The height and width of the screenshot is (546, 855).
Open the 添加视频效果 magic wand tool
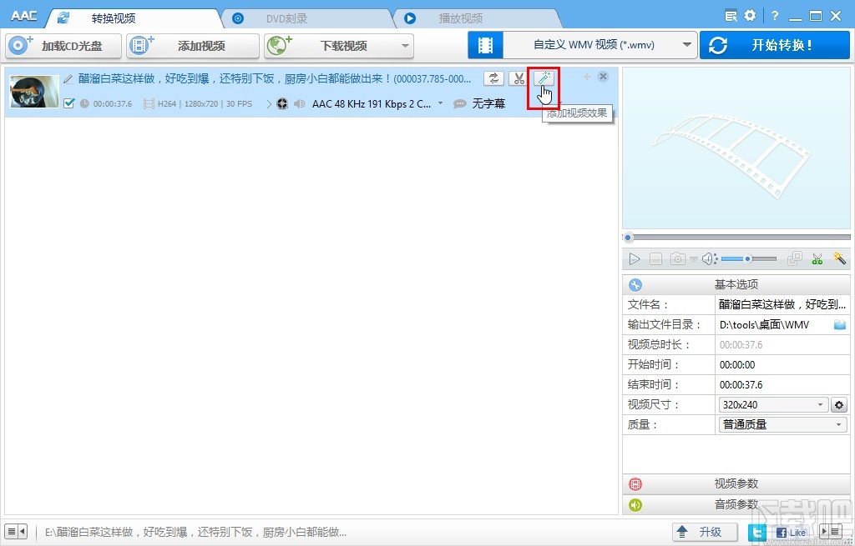pos(544,78)
